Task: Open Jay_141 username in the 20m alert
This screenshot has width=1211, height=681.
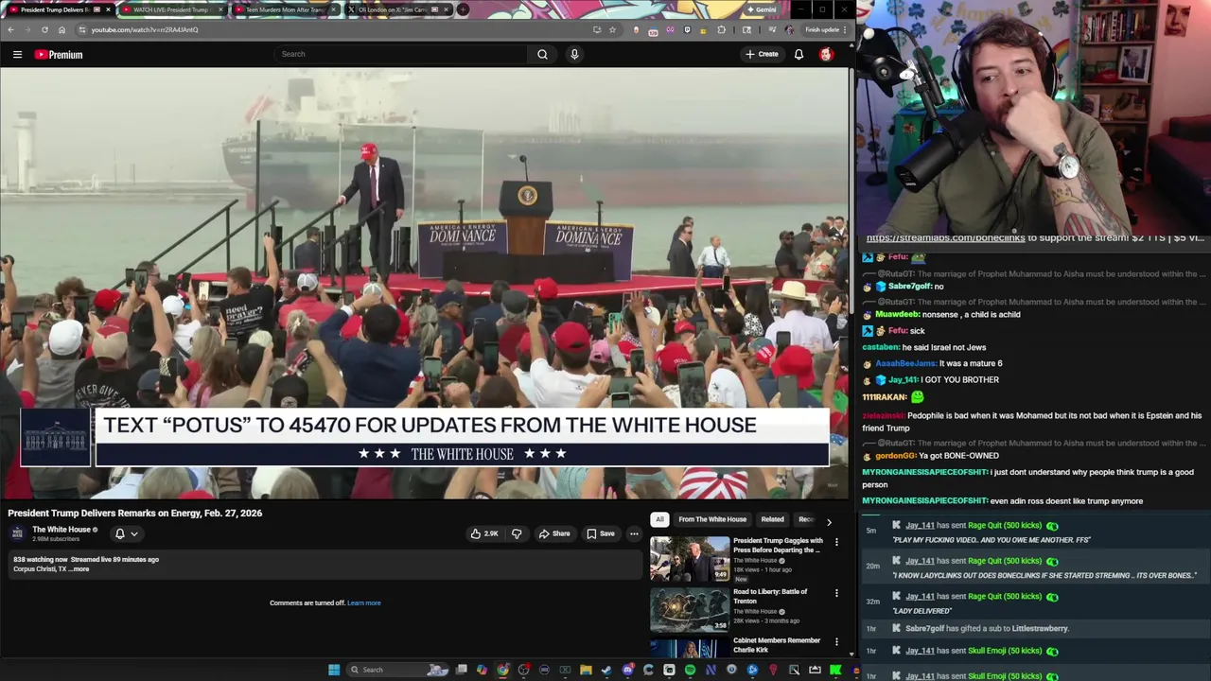Action: click(920, 561)
